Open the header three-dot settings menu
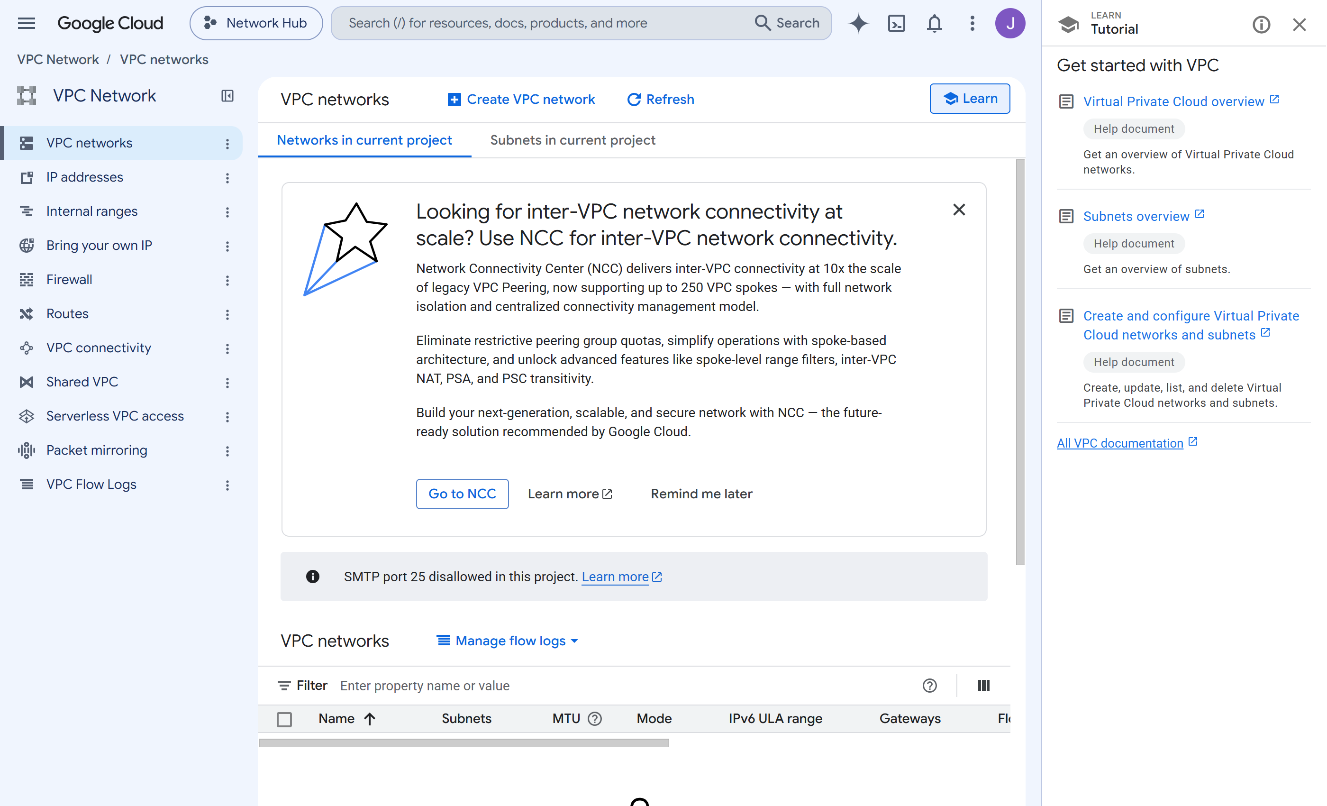This screenshot has width=1327, height=806. [972, 23]
